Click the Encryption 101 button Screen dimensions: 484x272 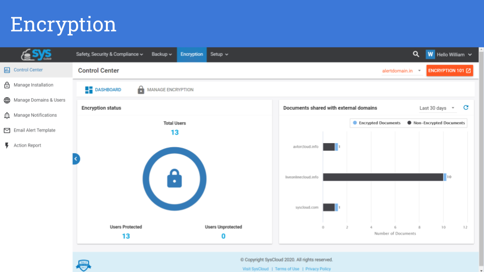tap(449, 71)
